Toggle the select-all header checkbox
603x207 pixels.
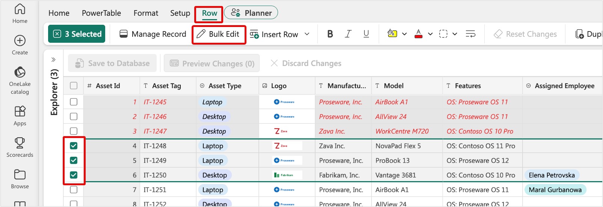(74, 86)
